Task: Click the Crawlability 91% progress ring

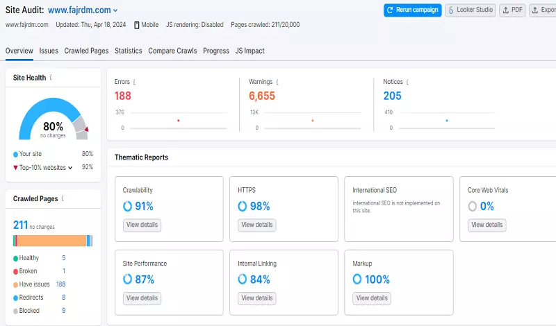Action: click(x=127, y=206)
